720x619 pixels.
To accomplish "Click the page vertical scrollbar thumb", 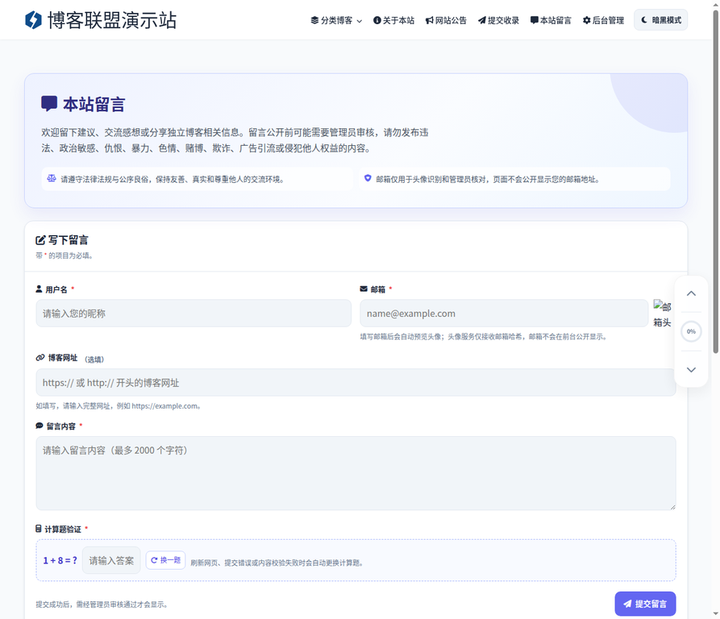I will click(715, 181).
